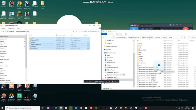196x110 pixels.
Task: Launch Bandicam from the desktop shortcut
Action: coord(12,4)
